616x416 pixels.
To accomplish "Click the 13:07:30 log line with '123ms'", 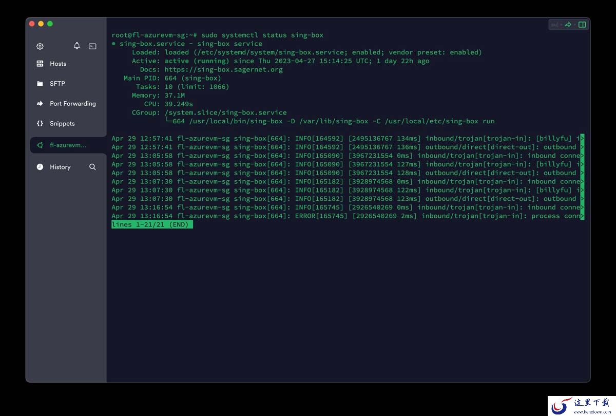I will click(x=348, y=199).
